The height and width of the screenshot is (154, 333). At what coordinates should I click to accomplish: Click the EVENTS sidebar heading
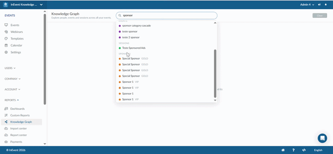10,15
